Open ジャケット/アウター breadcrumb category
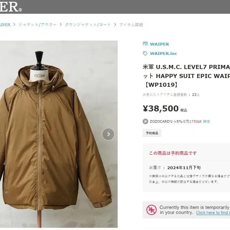 [37, 25]
